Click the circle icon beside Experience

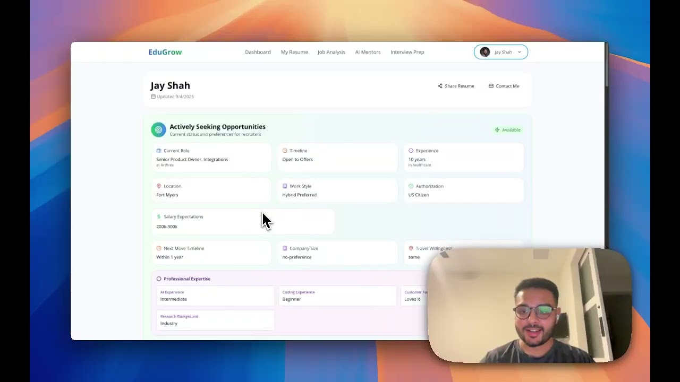pos(411,151)
